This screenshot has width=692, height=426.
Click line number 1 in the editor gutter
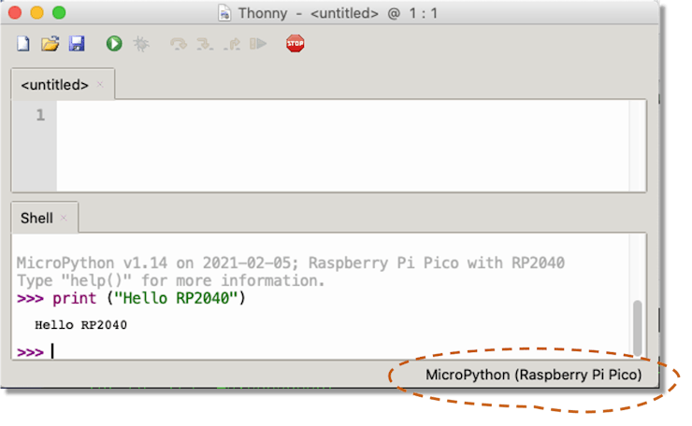tap(40, 115)
